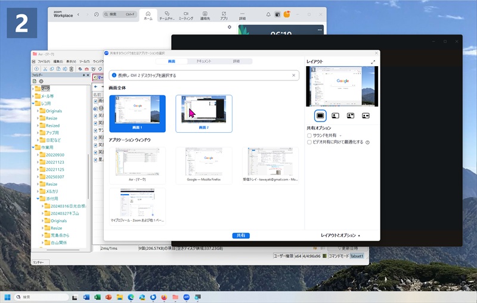Click the circled plus icon in Asr toolbar
The height and width of the screenshot is (303, 477).
click(36, 69)
